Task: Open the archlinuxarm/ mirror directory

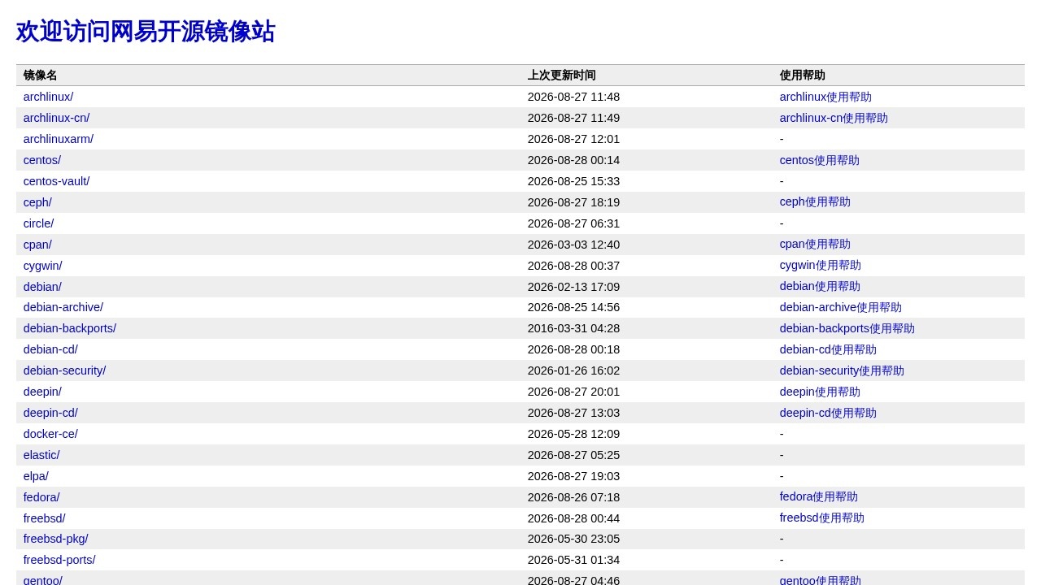Action: [59, 139]
